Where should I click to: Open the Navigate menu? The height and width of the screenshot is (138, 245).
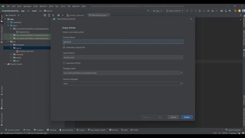tap(27, 6)
